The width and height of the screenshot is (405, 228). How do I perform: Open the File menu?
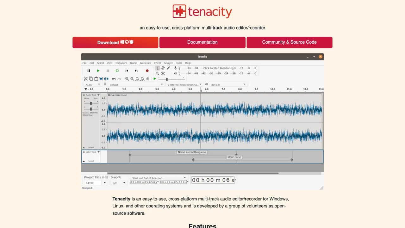84,63
